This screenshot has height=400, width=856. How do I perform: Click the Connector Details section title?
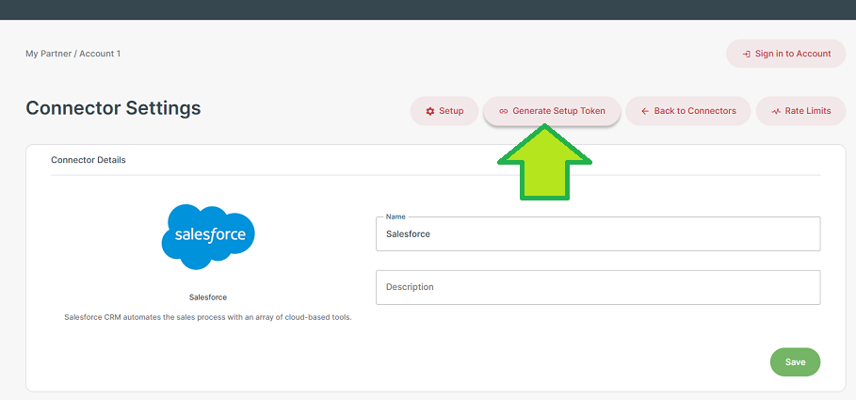[89, 160]
